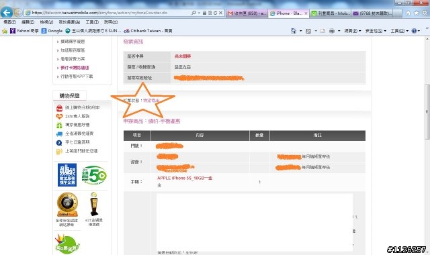430x255 pixels.
Task: Click the refresh icon in the address bar
Action: click(x=215, y=13)
